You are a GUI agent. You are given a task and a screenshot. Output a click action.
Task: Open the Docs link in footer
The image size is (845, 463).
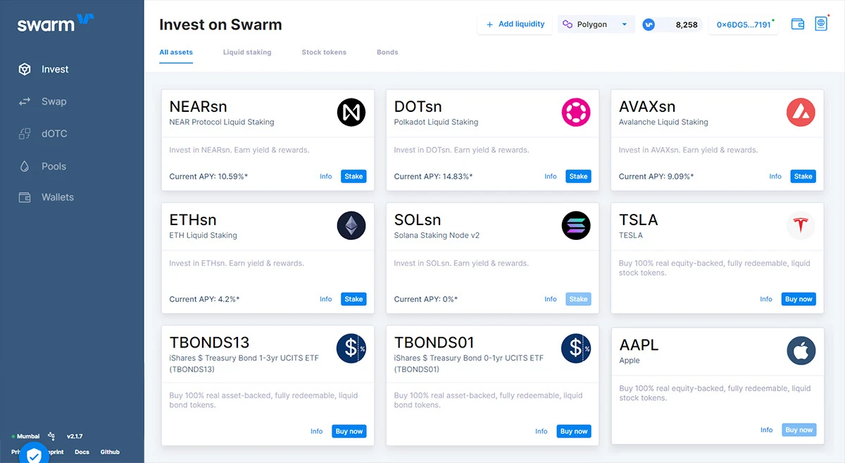(82, 452)
